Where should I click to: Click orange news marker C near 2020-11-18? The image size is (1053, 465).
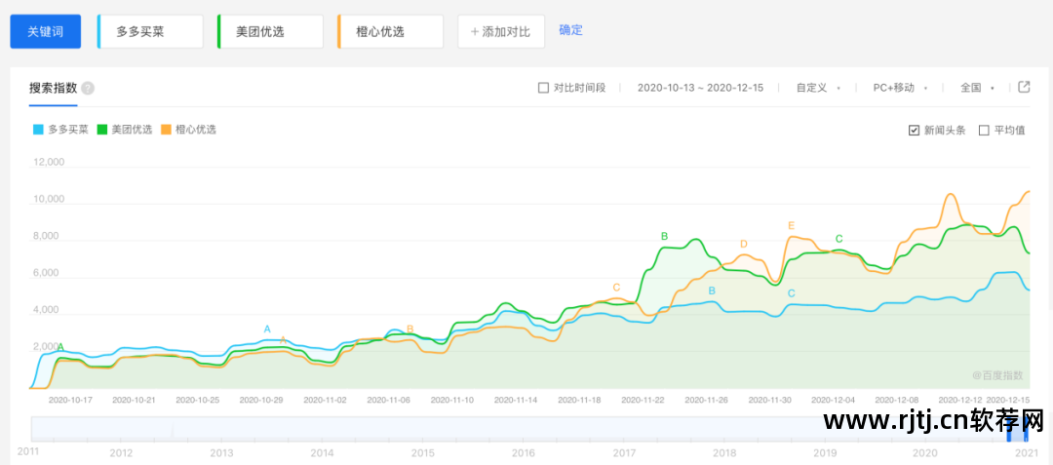(616, 288)
